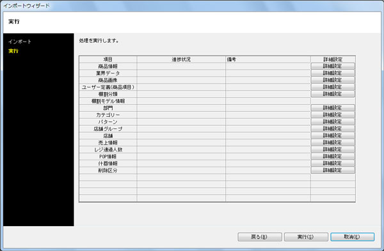
Task: Open 詳細設定 for 什器情報 row
Action: (333, 164)
